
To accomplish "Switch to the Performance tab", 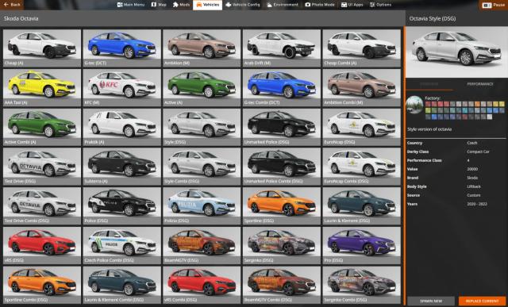I will tap(479, 84).
